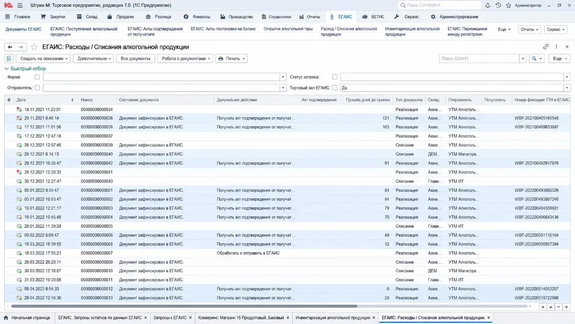Open Отчеты dropdown in navigation bar

pos(529,29)
